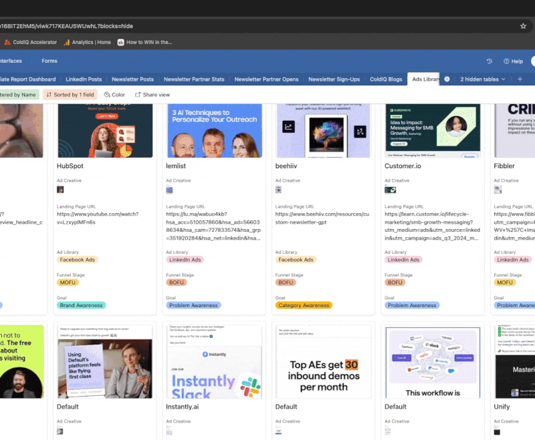Image resolution: width=535 pixels, height=440 pixels.
Task: Select the Ads Library tab
Action: (424, 79)
